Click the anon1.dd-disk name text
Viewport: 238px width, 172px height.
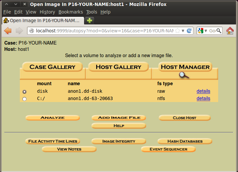coord(85,91)
